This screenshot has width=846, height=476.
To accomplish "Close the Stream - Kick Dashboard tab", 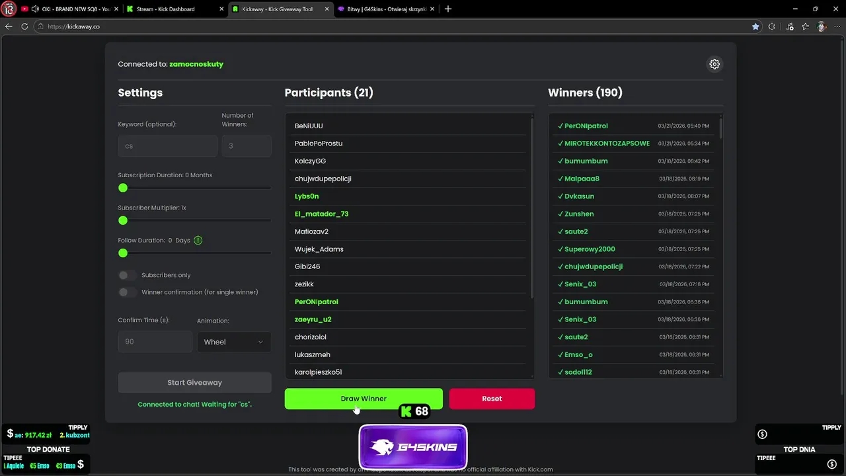I will pos(220,9).
